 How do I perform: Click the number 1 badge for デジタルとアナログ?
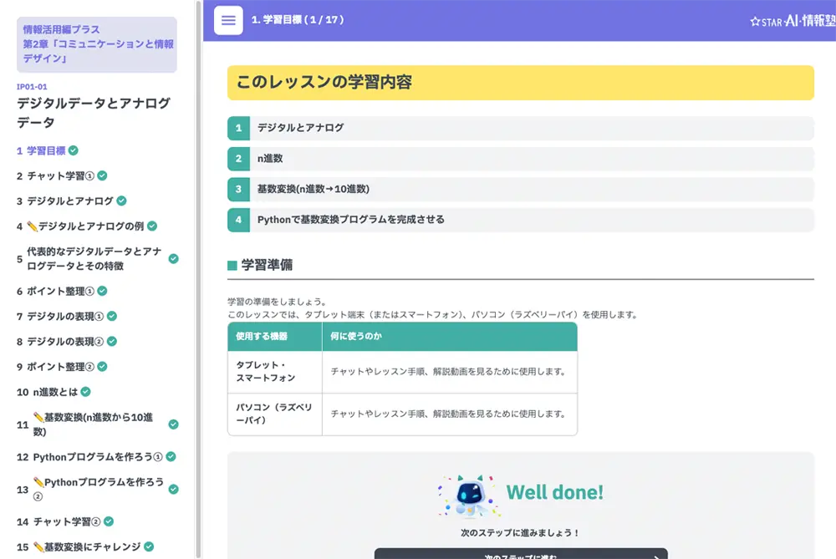[x=238, y=128]
